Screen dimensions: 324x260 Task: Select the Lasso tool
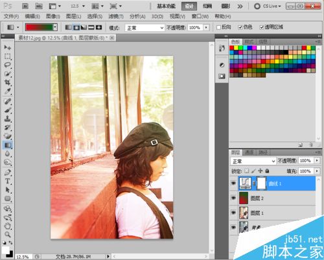(8, 65)
